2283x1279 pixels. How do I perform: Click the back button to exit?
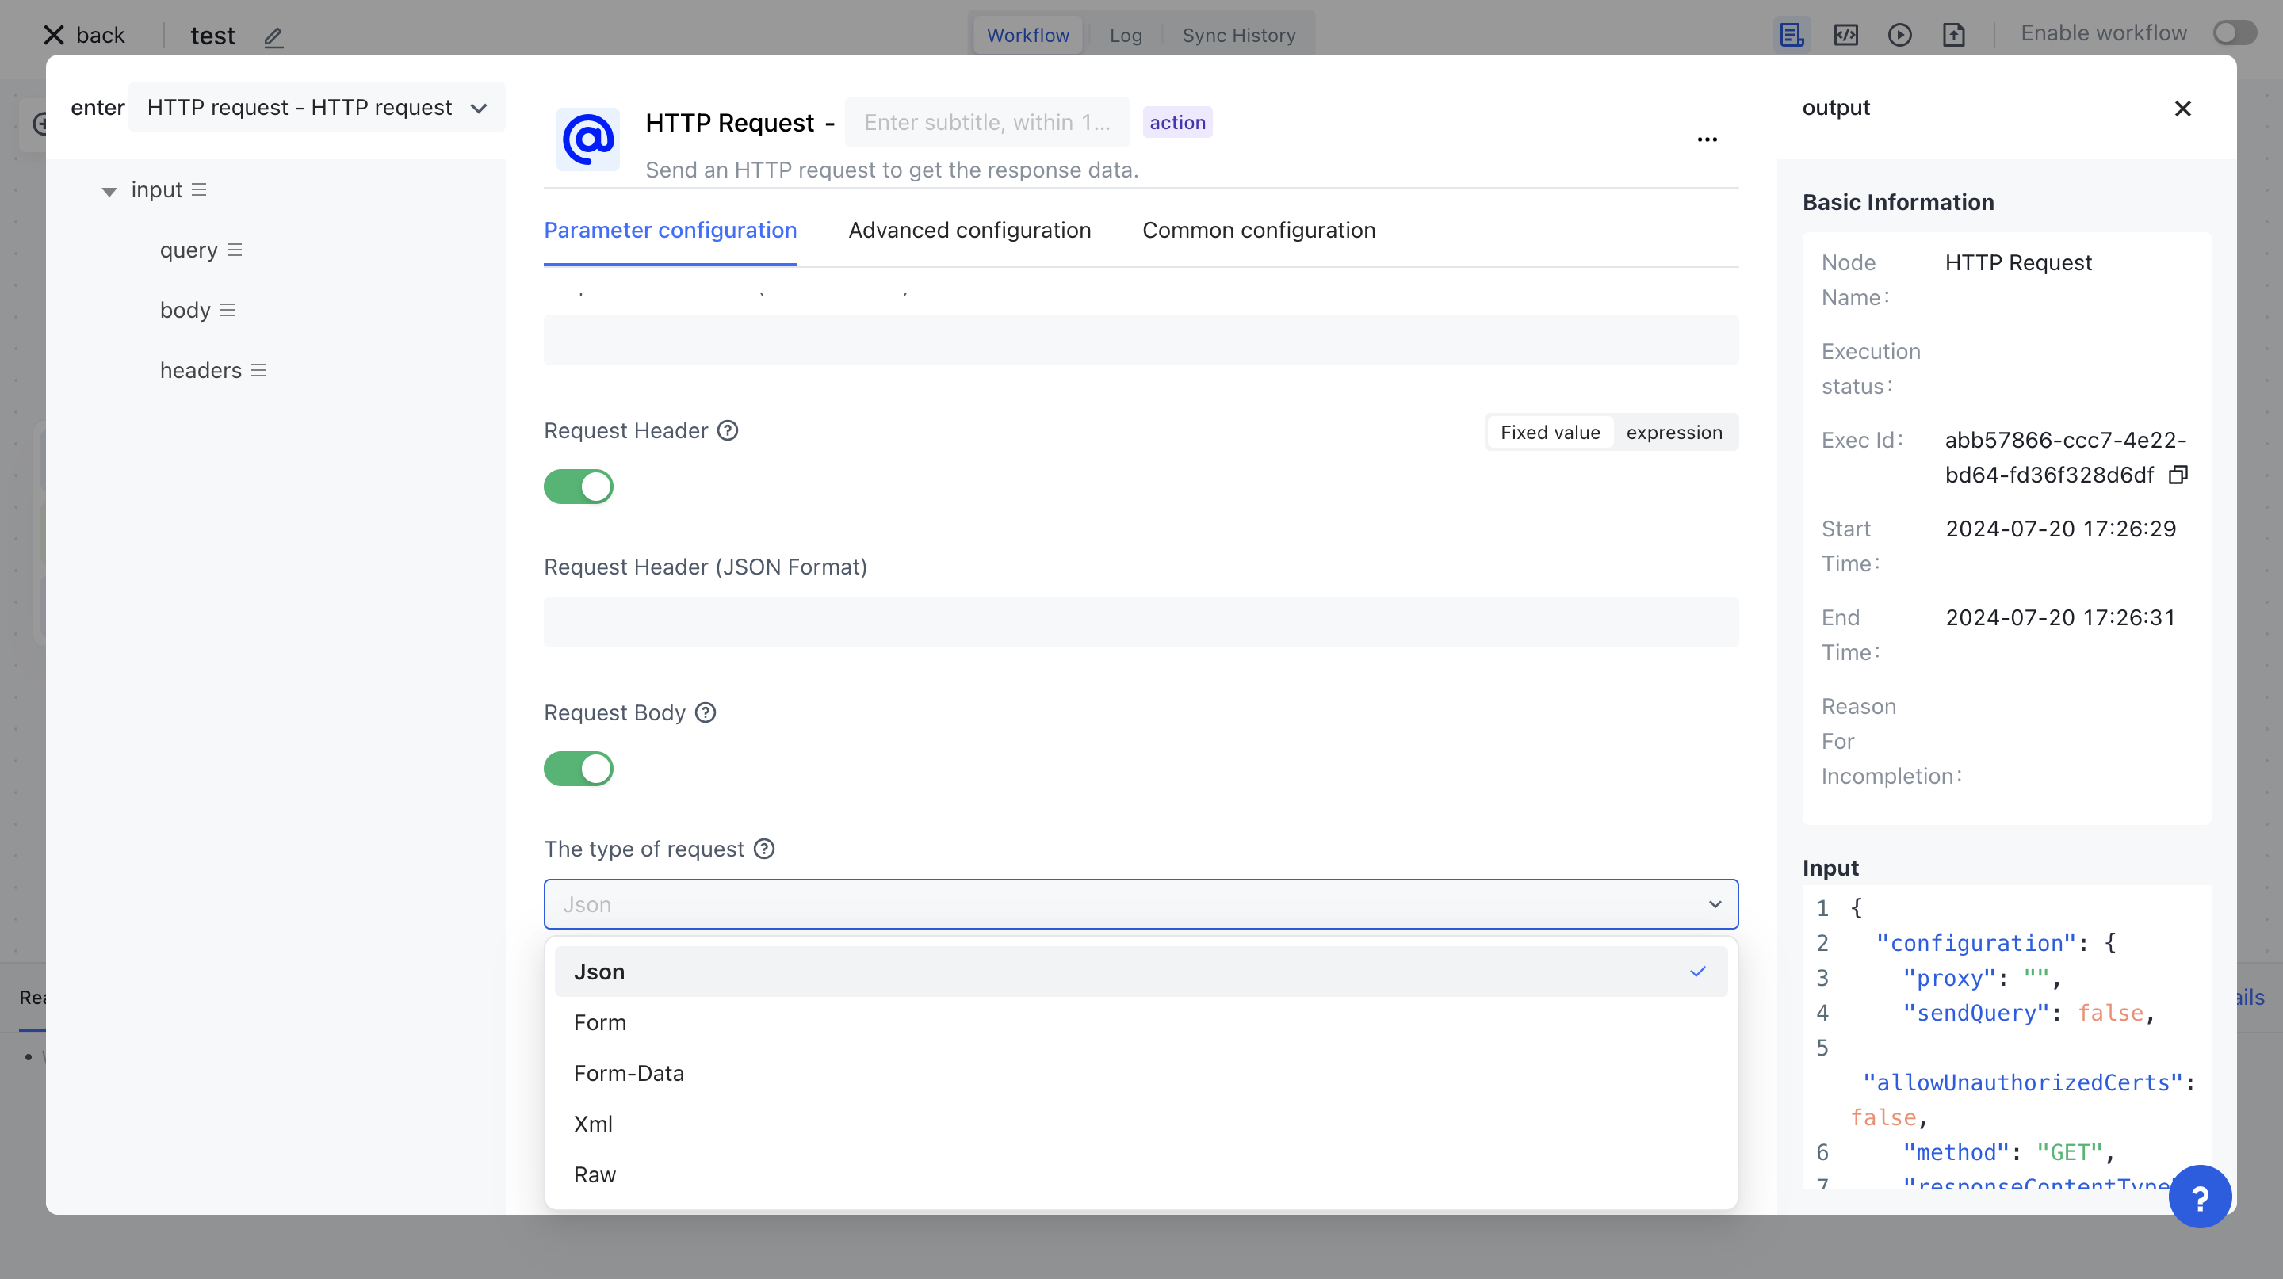point(82,35)
